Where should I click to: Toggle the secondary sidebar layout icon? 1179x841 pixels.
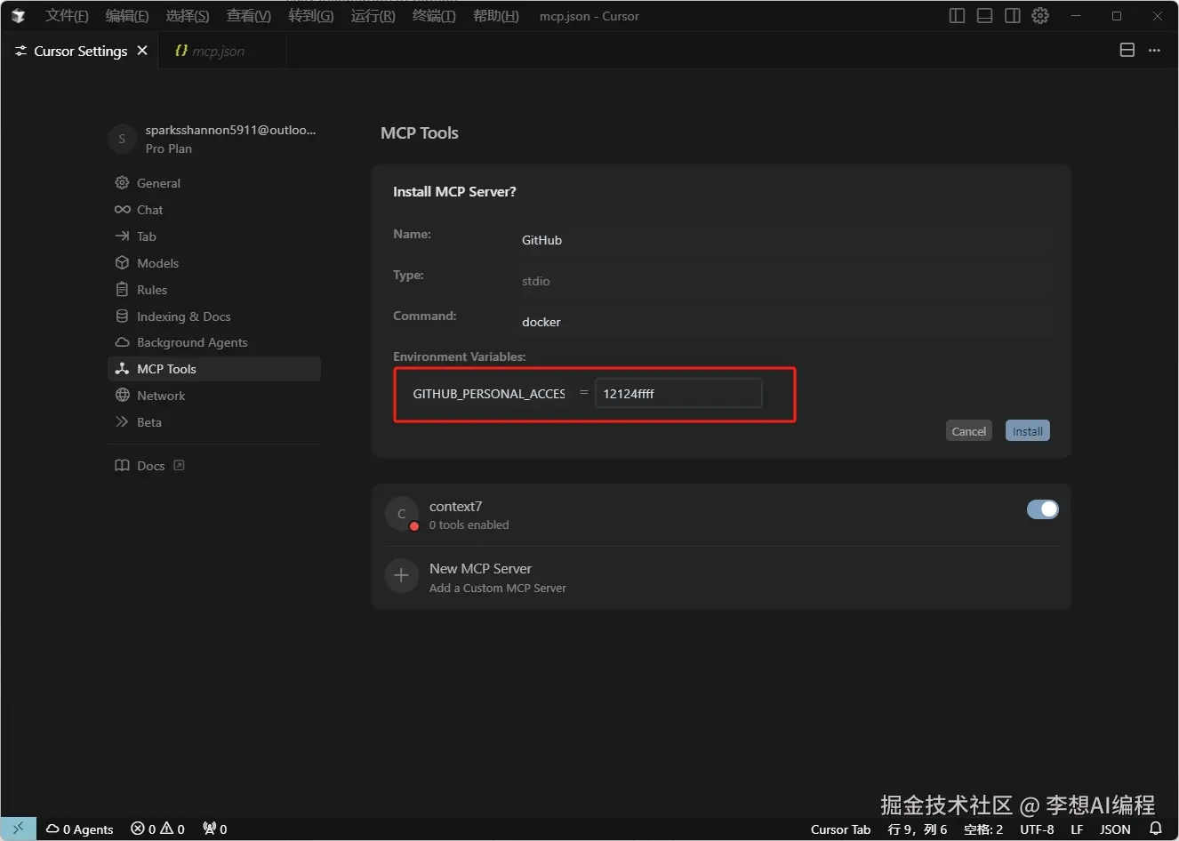(1012, 16)
